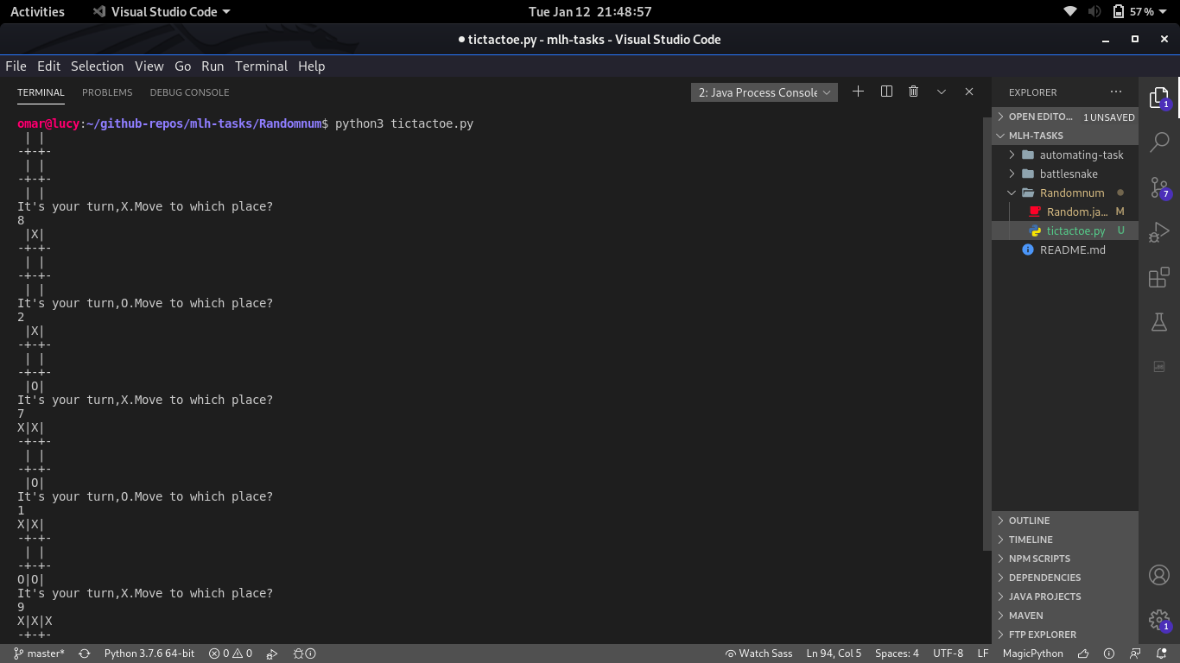Switch to the Debug Console tab
1180x663 pixels.
point(189,92)
